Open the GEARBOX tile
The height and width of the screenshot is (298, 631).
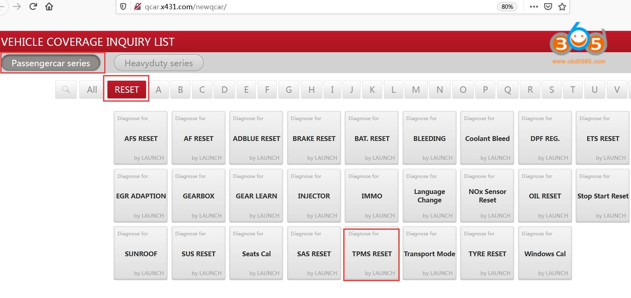click(198, 196)
